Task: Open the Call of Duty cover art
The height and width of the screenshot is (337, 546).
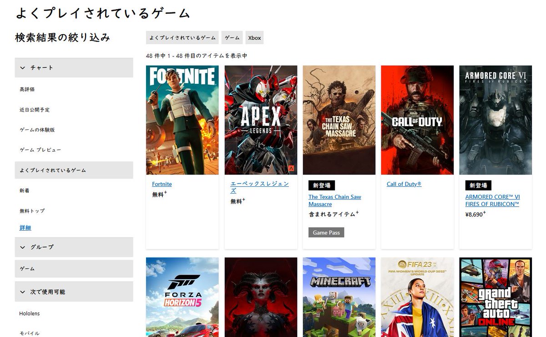Action: coord(417,120)
